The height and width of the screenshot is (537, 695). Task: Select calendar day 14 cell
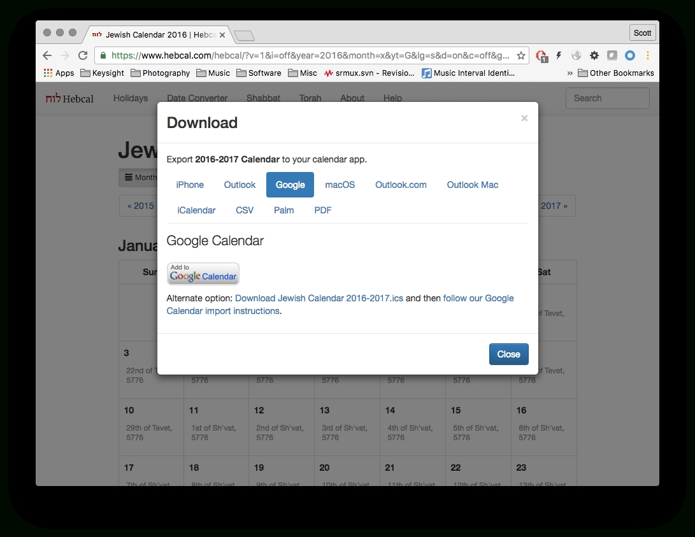[x=413, y=427]
